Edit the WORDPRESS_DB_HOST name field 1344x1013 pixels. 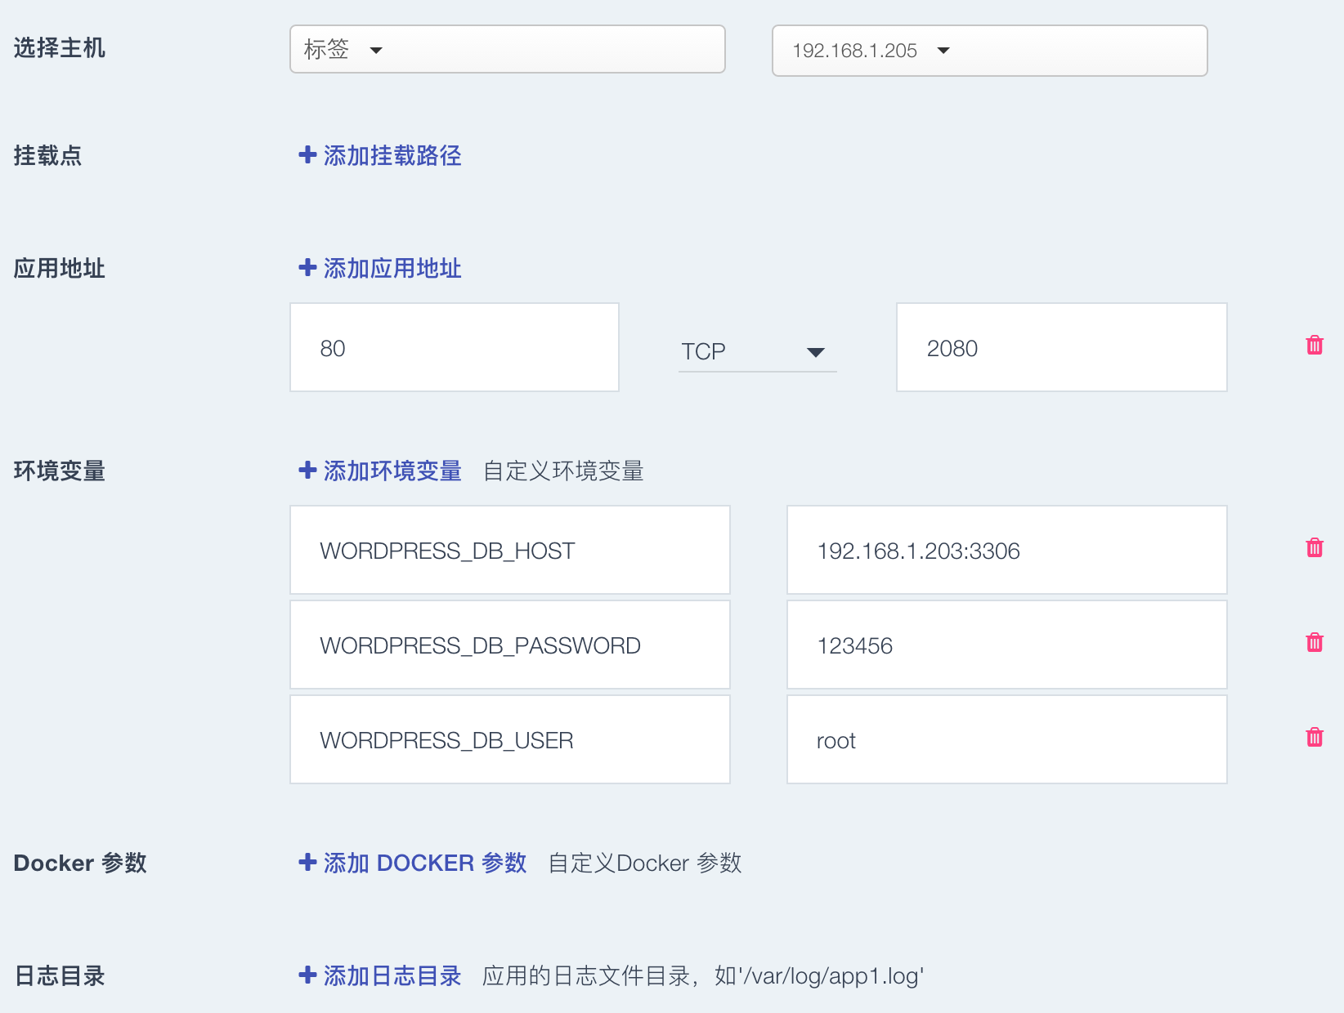tap(510, 550)
